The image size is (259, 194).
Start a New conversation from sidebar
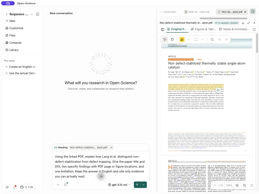pyautogui.click(x=10, y=21)
